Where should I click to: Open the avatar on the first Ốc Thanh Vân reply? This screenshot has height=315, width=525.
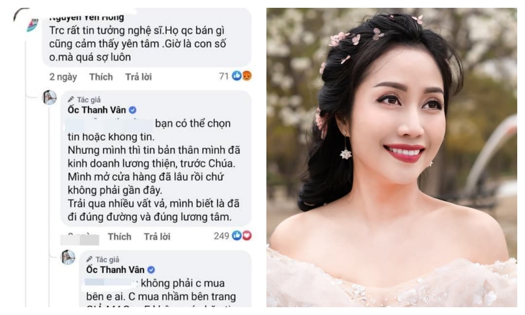[50, 98]
